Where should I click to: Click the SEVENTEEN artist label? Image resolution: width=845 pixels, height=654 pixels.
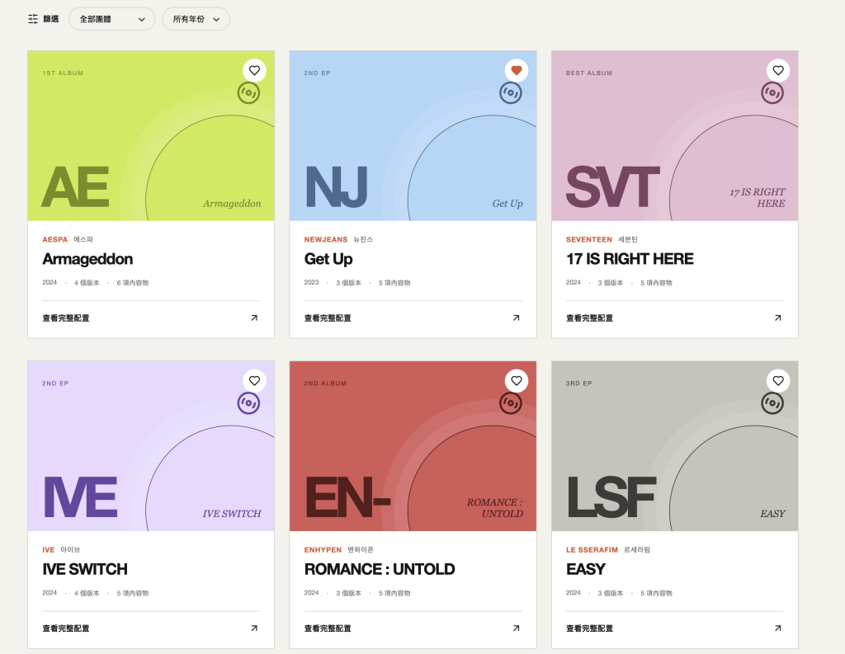coord(589,239)
